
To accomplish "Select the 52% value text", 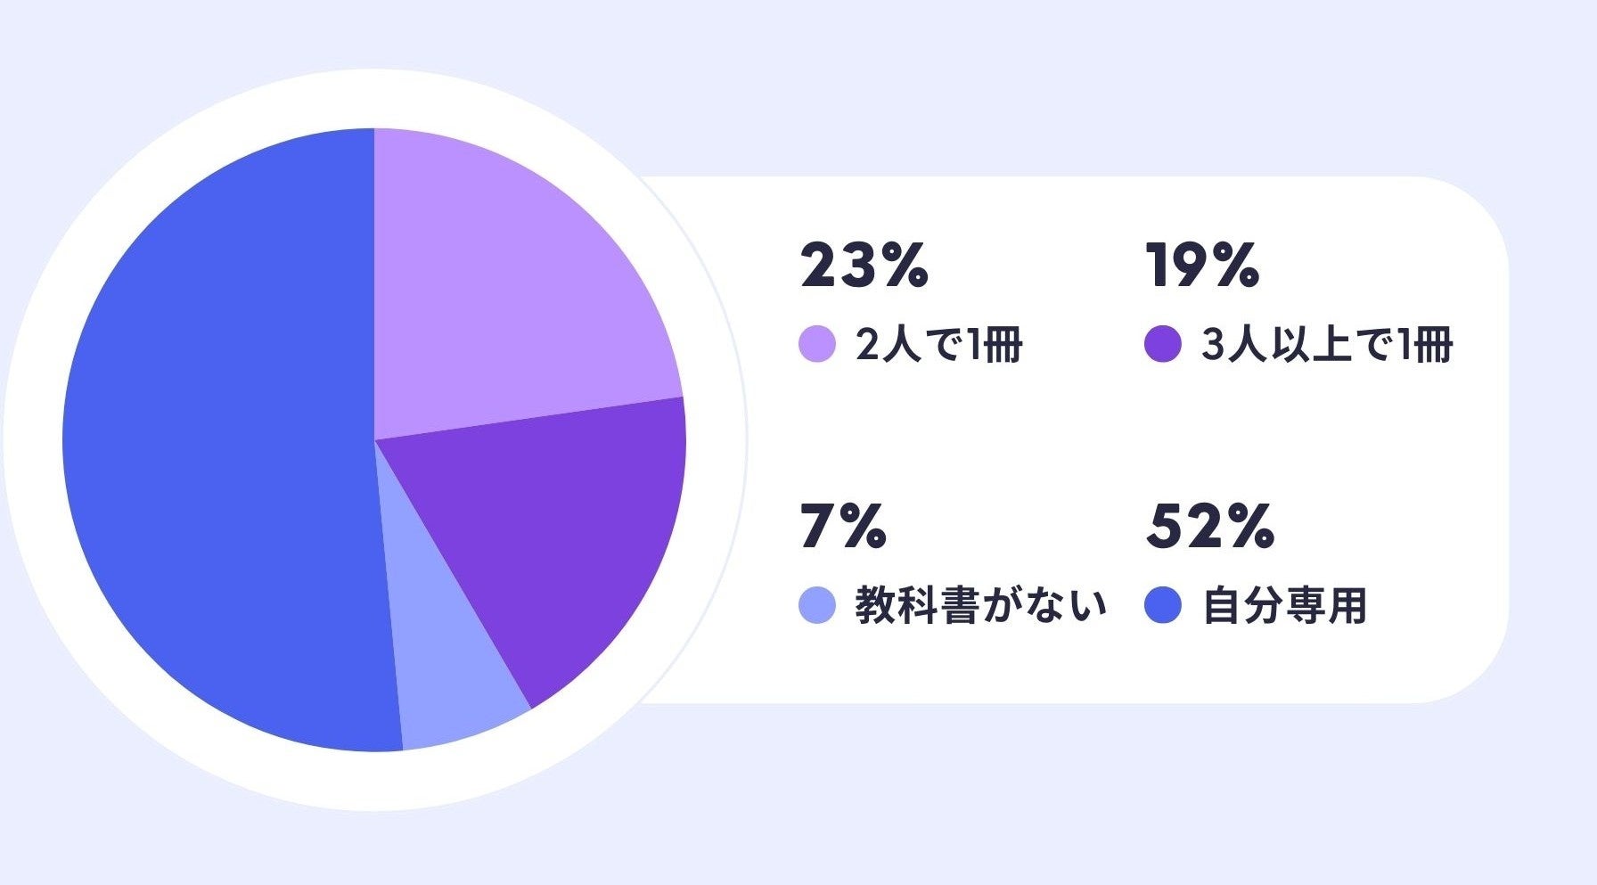I will 1209,527.
